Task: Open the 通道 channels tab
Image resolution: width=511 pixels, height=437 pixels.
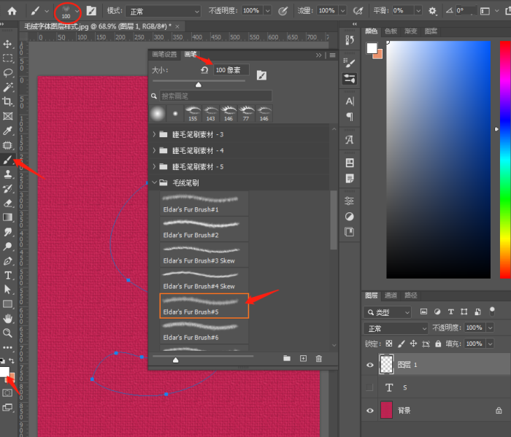Action: point(391,295)
